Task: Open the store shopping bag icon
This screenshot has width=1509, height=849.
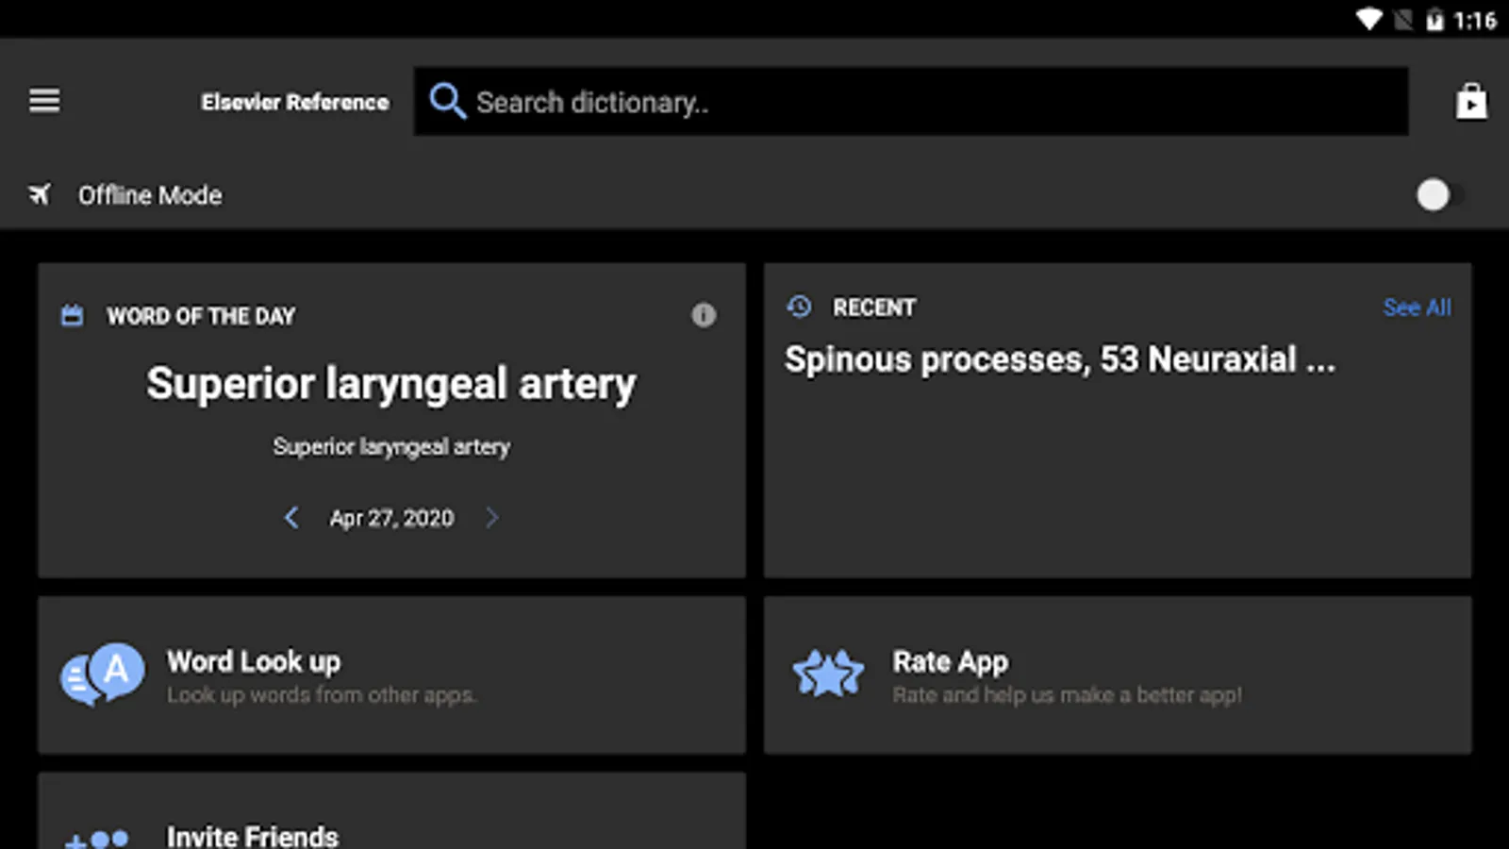Action: 1471,101
